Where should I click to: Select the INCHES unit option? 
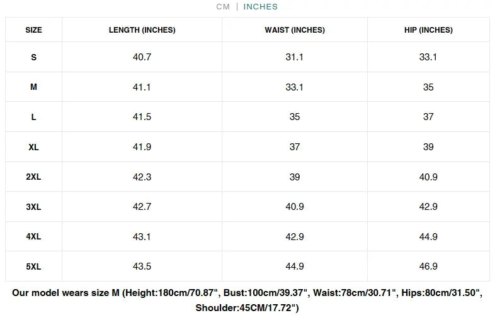[261, 7]
